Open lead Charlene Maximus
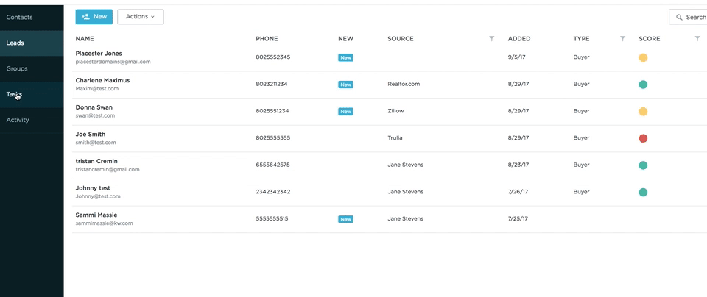The width and height of the screenshot is (707, 297). click(x=102, y=81)
